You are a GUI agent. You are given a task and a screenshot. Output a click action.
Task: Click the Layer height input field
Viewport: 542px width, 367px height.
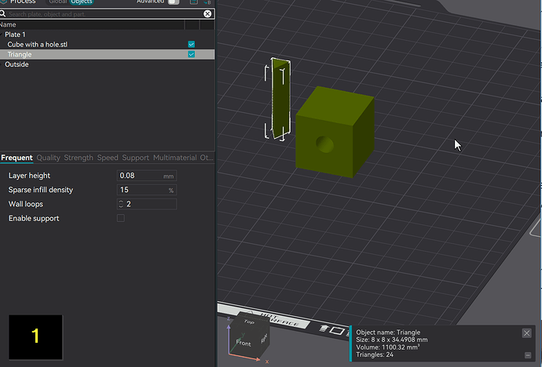click(x=147, y=176)
